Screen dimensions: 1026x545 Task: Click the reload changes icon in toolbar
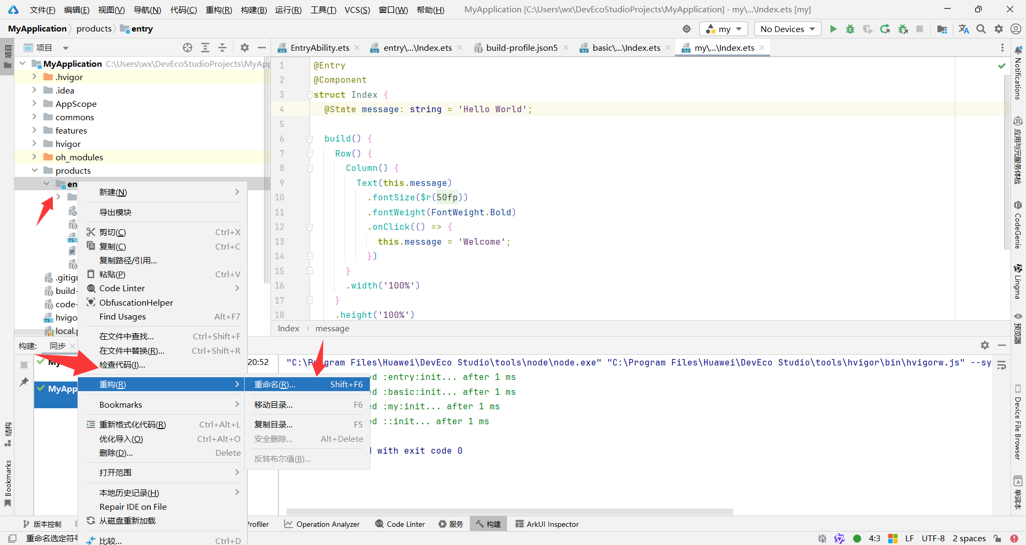[885, 29]
